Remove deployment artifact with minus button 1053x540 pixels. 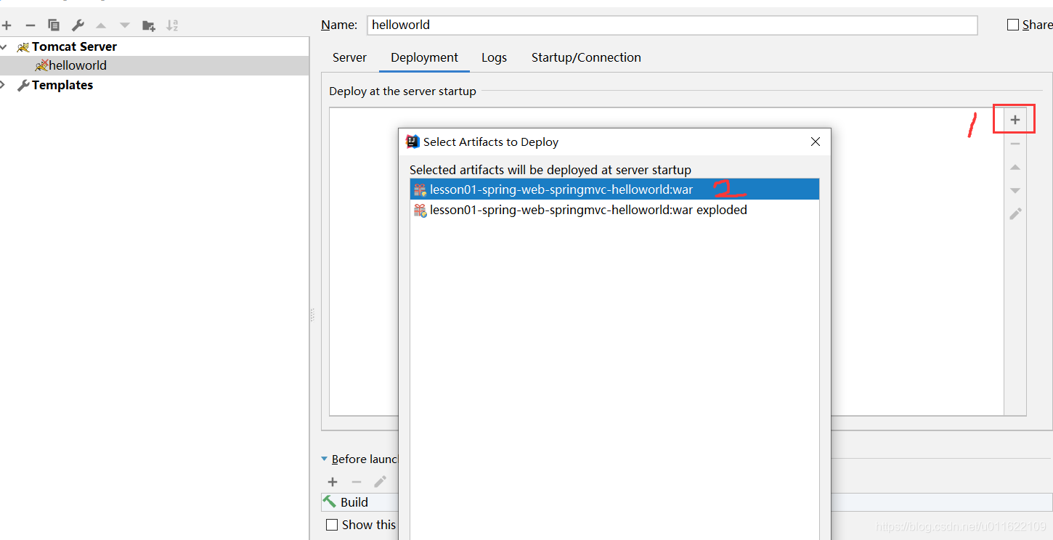pos(1015,144)
